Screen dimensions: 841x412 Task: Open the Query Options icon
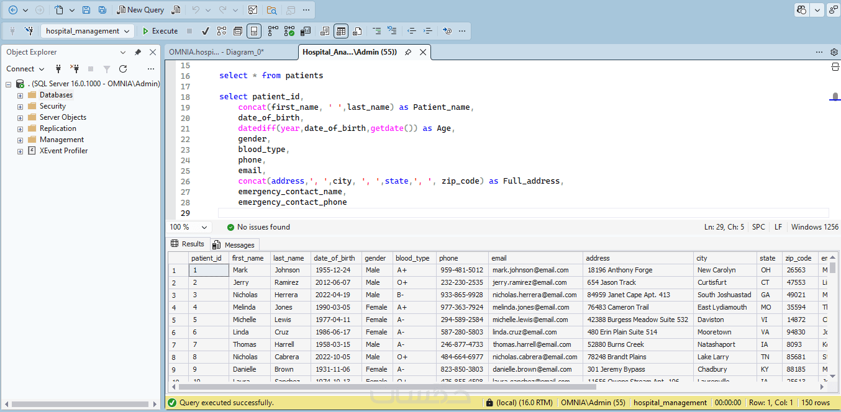click(x=238, y=31)
